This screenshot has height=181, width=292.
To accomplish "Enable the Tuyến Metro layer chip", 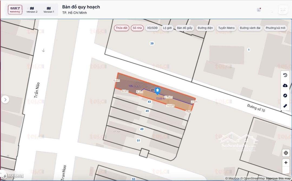I will tap(226, 28).
